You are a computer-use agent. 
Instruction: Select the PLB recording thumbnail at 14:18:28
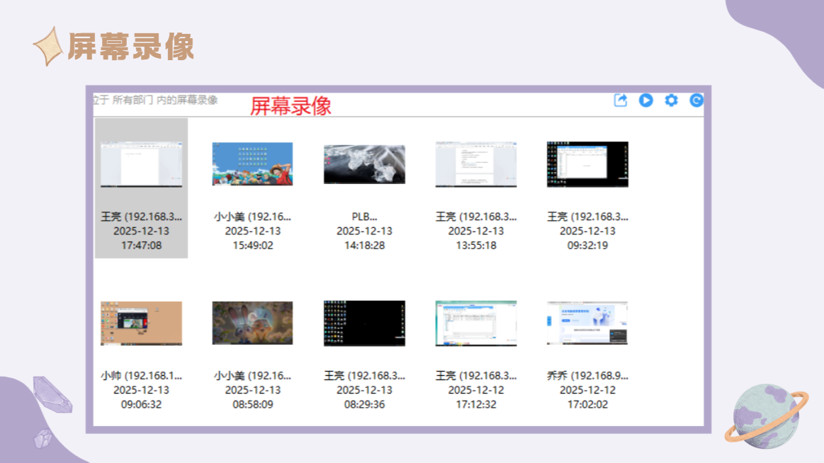coord(364,164)
